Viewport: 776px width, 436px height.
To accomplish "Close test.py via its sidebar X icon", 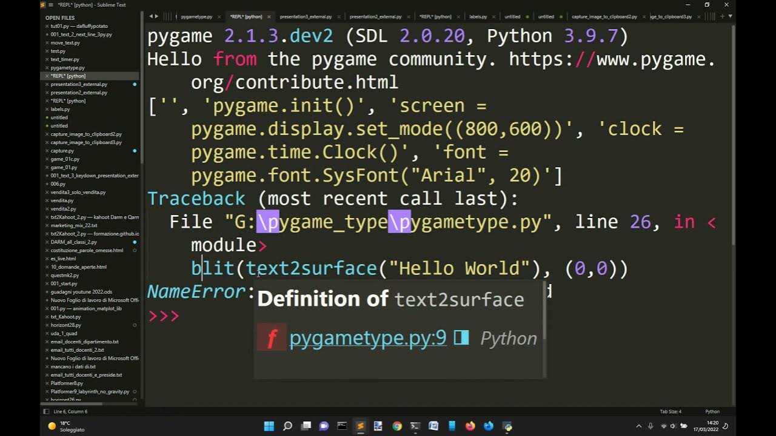I will click(x=47, y=51).
